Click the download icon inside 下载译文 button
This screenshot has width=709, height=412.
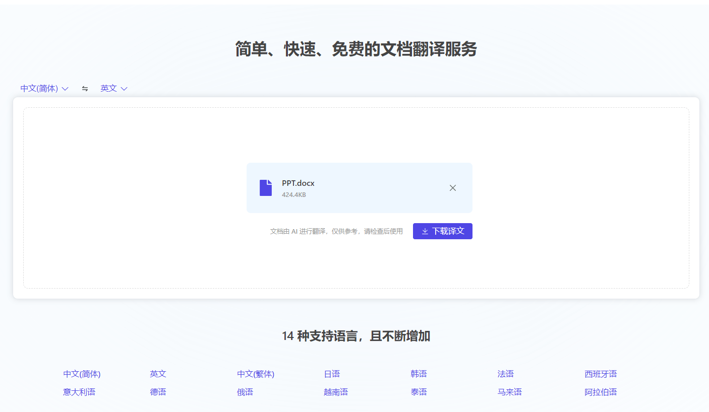424,231
